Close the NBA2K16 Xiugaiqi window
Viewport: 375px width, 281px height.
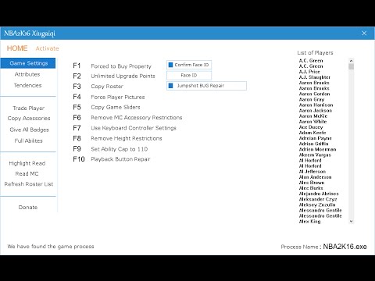tap(364, 33)
